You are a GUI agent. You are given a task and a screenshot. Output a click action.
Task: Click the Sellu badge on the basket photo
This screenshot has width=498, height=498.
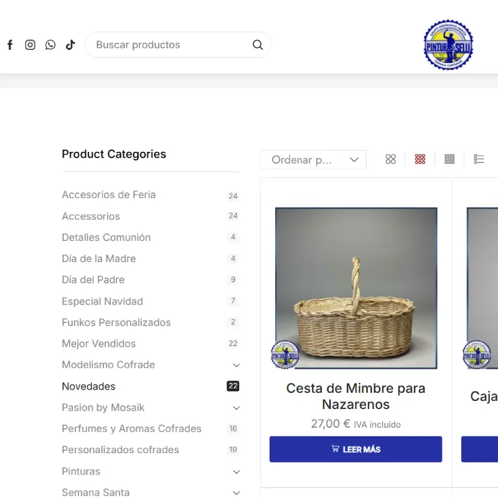(x=286, y=355)
